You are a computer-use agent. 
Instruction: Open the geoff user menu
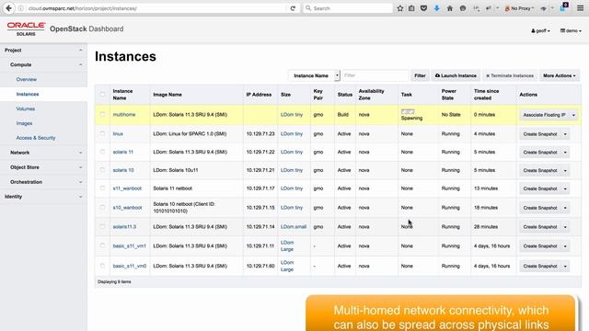[540, 30]
